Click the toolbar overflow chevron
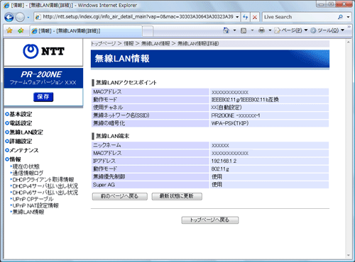The width and height of the screenshot is (355, 262). coord(349,27)
